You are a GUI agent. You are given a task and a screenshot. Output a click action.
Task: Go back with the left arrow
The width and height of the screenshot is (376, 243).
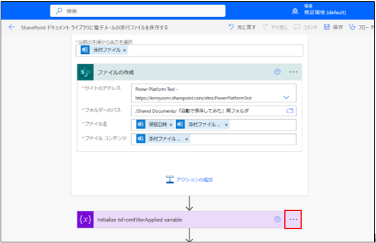11,27
